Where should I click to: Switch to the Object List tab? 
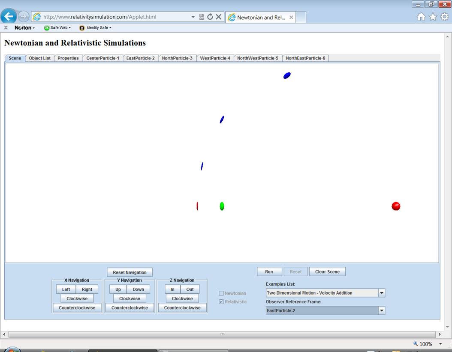point(39,58)
